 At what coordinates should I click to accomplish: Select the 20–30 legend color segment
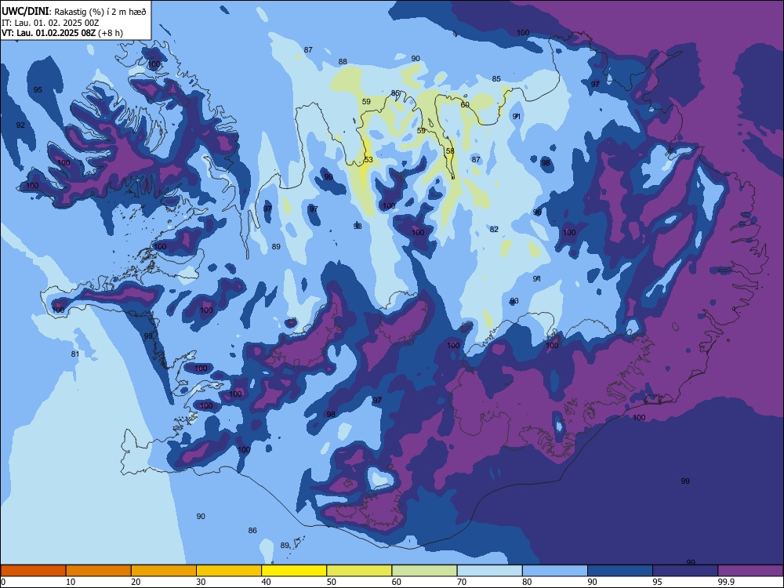click(164, 571)
